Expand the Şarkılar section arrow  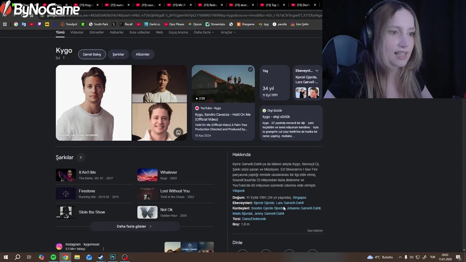coord(80,157)
